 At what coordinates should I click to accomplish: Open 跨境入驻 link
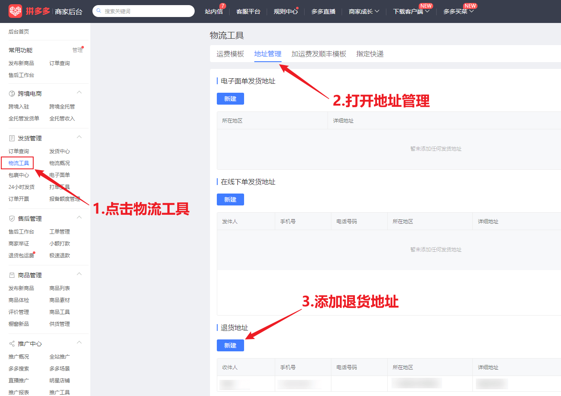pyautogui.click(x=19, y=107)
